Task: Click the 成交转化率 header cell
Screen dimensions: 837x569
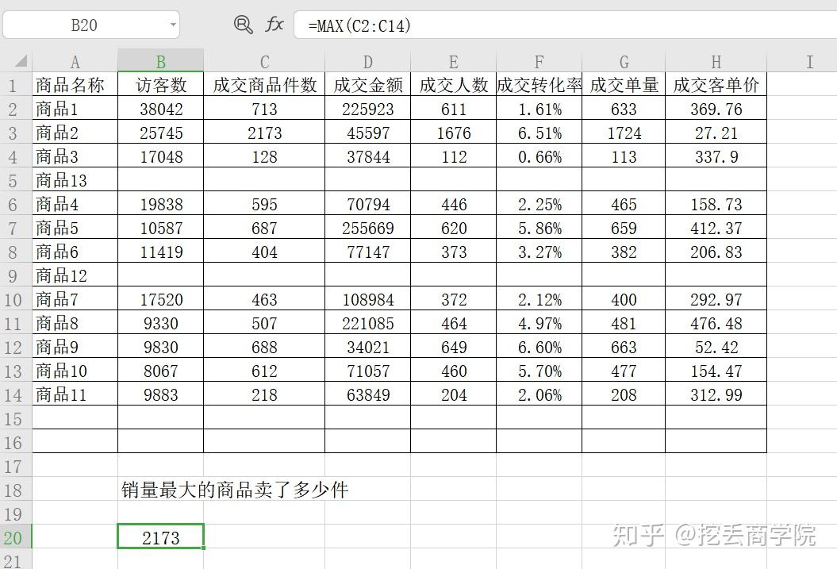Action: [x=539, y=84]
